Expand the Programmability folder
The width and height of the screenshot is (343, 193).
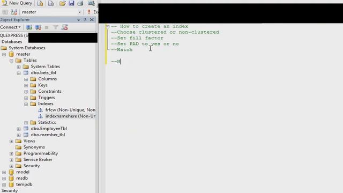coord(11,154)
